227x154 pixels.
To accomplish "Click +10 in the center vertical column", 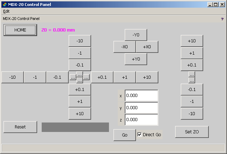I will [80, 114].
